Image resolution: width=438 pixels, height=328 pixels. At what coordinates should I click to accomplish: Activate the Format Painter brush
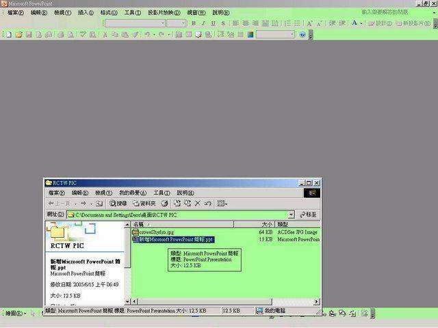point(135,35)
